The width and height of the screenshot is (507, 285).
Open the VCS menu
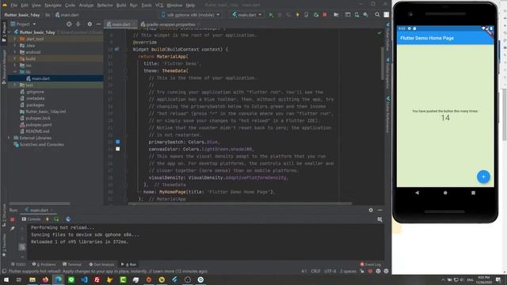pyautogui.click(x=159, y=6)
